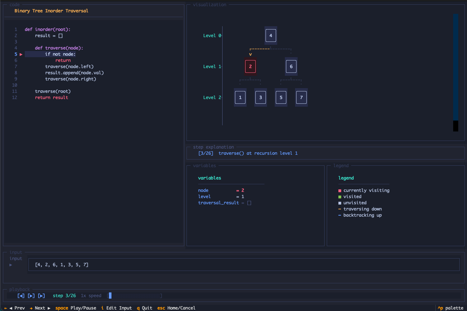Click Quit in the footer bar
The width and height of the screenshot is (467, 311).
click(145, 308)
